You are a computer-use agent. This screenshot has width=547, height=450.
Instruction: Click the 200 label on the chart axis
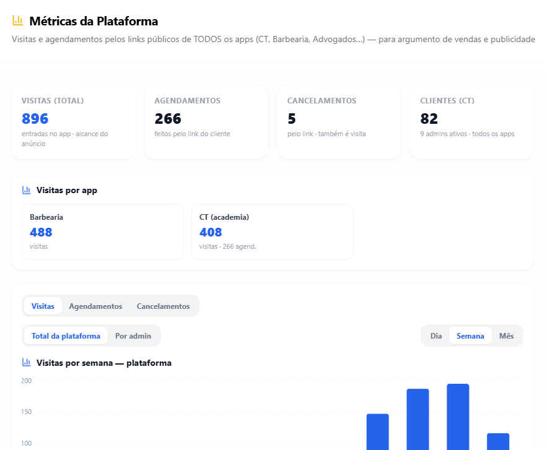[x=27, y=381]
